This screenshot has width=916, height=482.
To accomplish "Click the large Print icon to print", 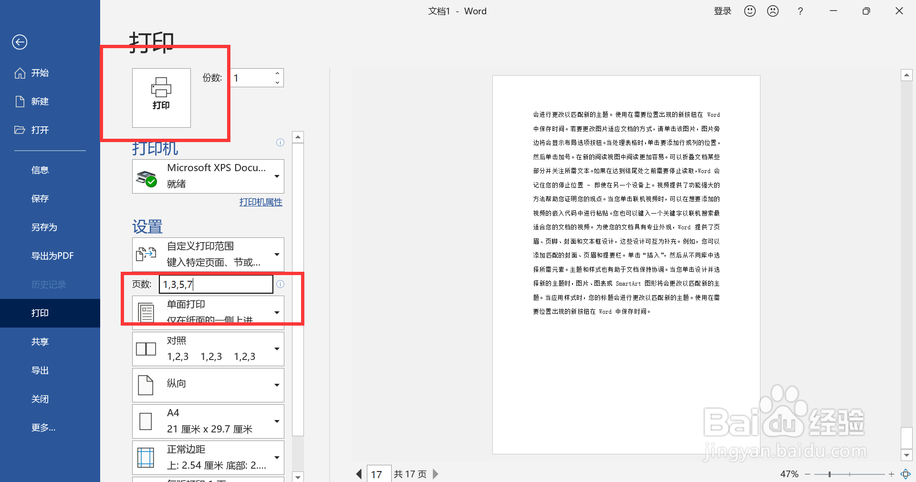I will click(161, 98).
